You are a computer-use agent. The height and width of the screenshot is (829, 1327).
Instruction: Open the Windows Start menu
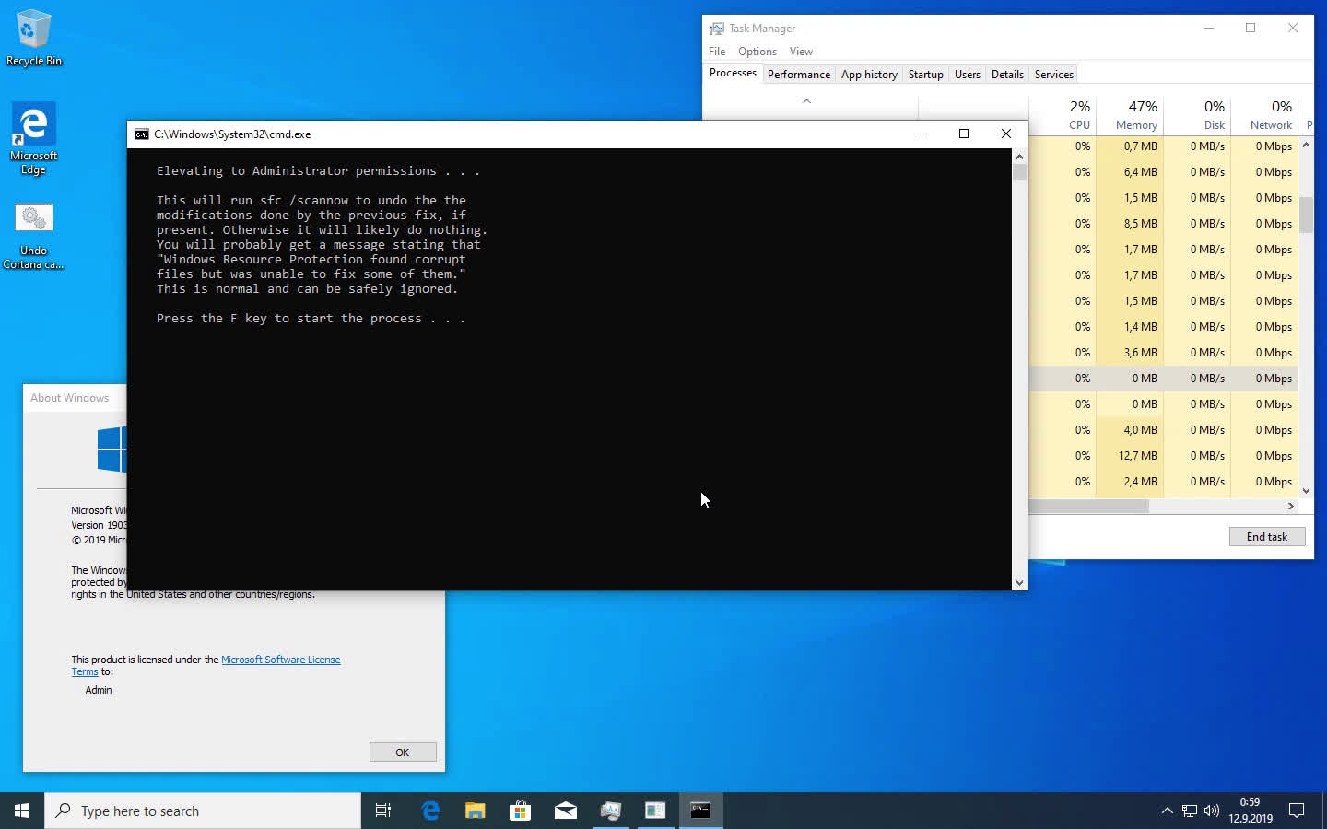22,811
